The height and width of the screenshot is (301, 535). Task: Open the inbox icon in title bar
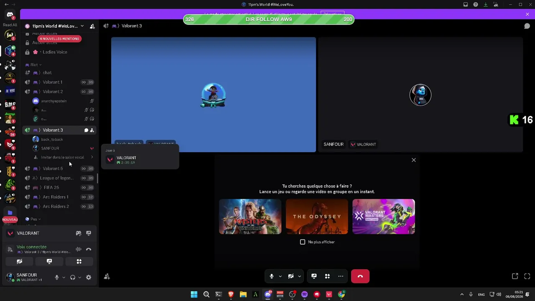(x=466, y=5)
